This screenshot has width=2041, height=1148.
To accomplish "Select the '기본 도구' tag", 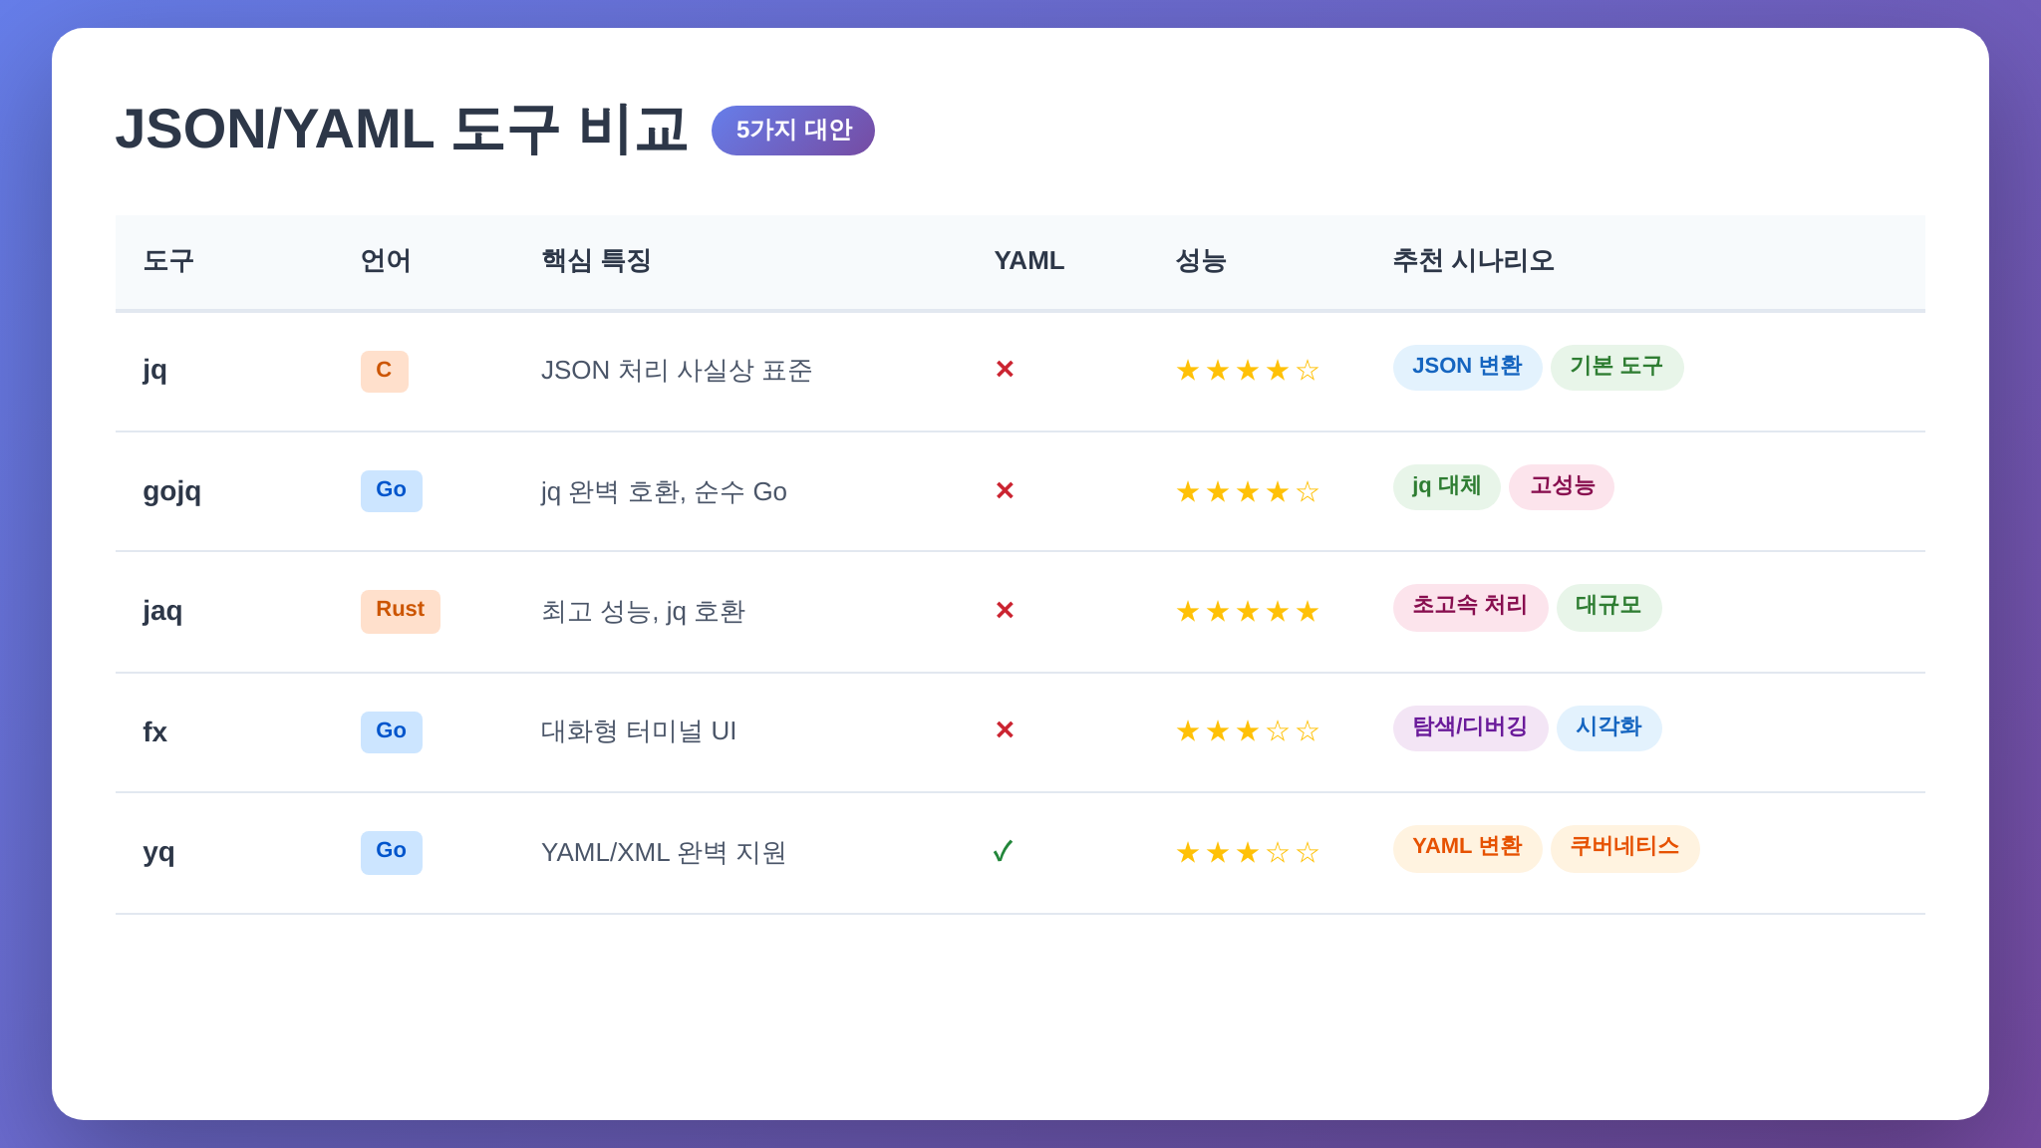I will tap(1616, 367).
